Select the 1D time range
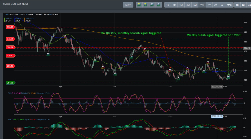This screenshot has height=139, width=251. 168,5
